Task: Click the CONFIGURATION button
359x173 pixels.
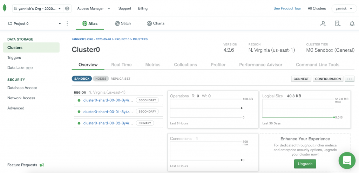Action: (x=328, y=79)
